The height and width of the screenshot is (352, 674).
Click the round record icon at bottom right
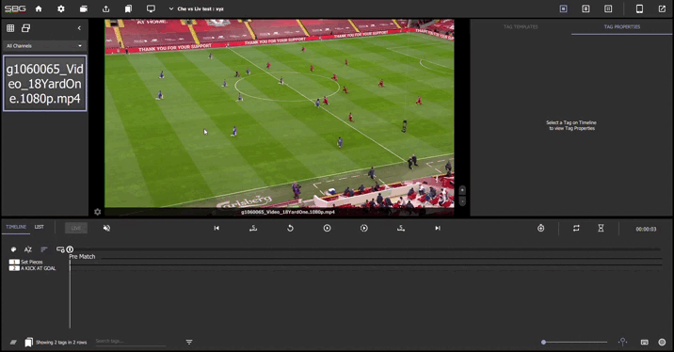tap(662, 342)
